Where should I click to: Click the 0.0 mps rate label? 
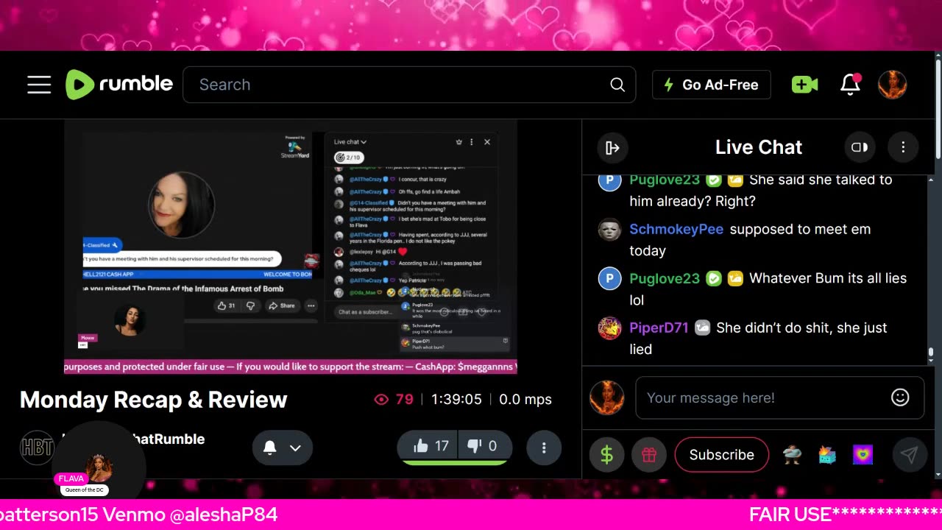pos(525,399)
